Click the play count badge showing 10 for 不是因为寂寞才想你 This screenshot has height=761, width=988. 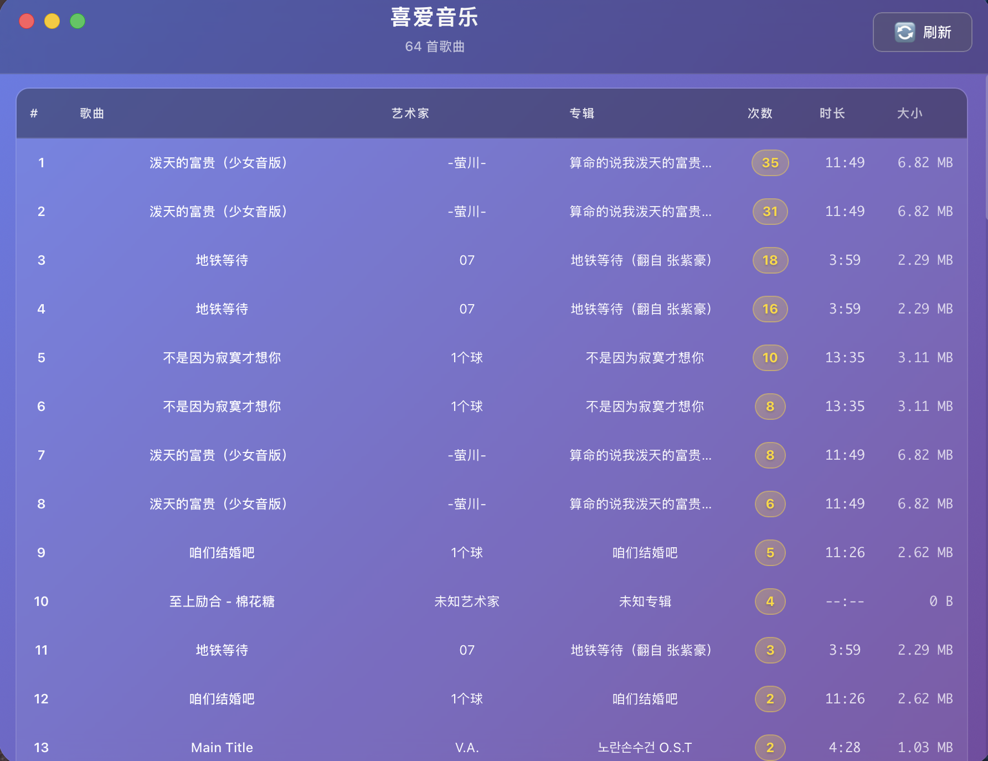(770, 357)
